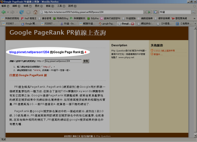Click the 什麼是Google PageRank 值 heading
197x142 pixels.
point(28,75)
